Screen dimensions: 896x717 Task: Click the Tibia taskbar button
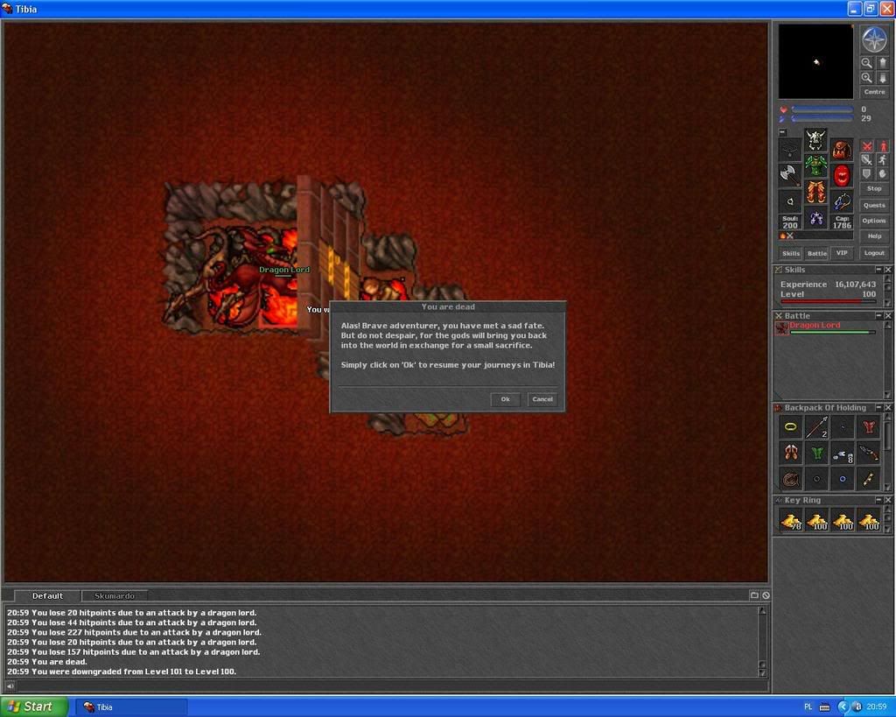point(131,707)
